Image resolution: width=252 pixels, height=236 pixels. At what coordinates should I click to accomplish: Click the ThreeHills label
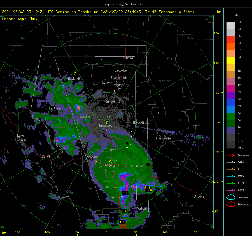tap(141, 123)
